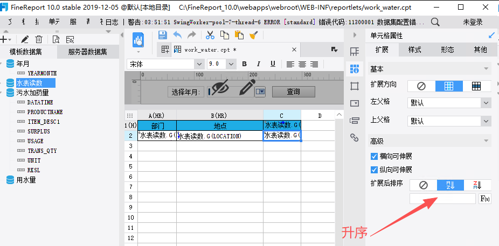The image size is (499, 246).
Task: Open the 形态 tab
Action: pyautogui.click(x=447, y=50)
